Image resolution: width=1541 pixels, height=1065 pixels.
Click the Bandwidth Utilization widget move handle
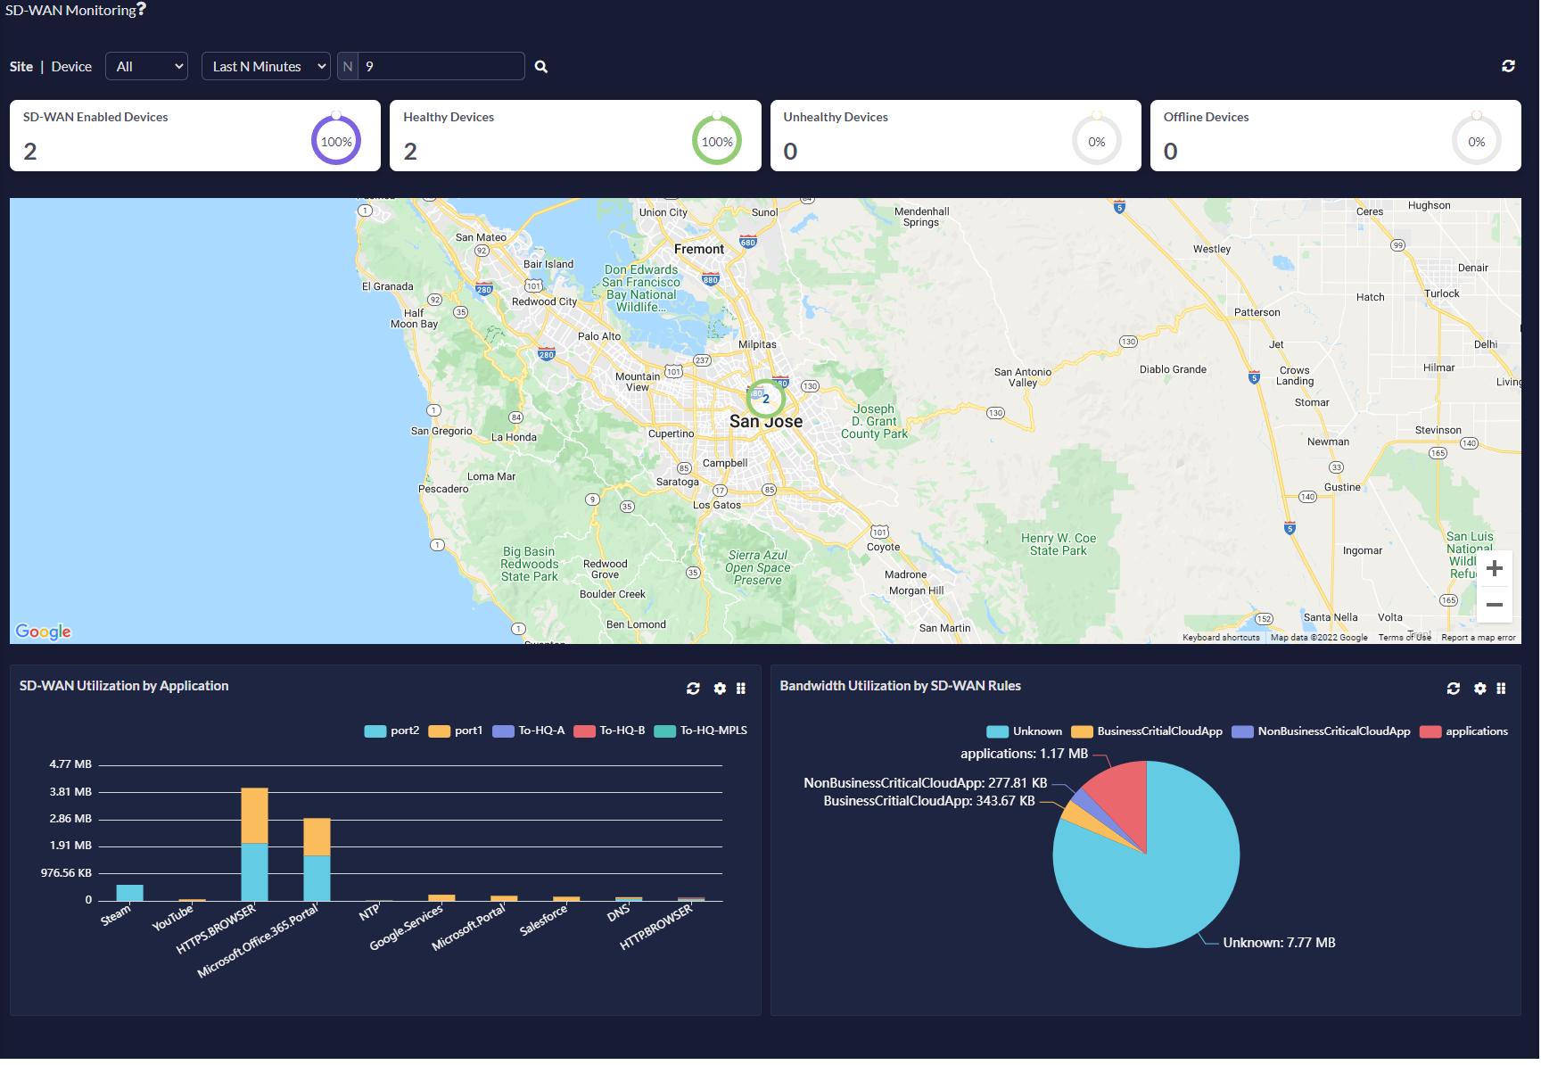(1502, 689)
